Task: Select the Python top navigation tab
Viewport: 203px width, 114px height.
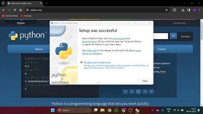Action: (x=21, y=23)
